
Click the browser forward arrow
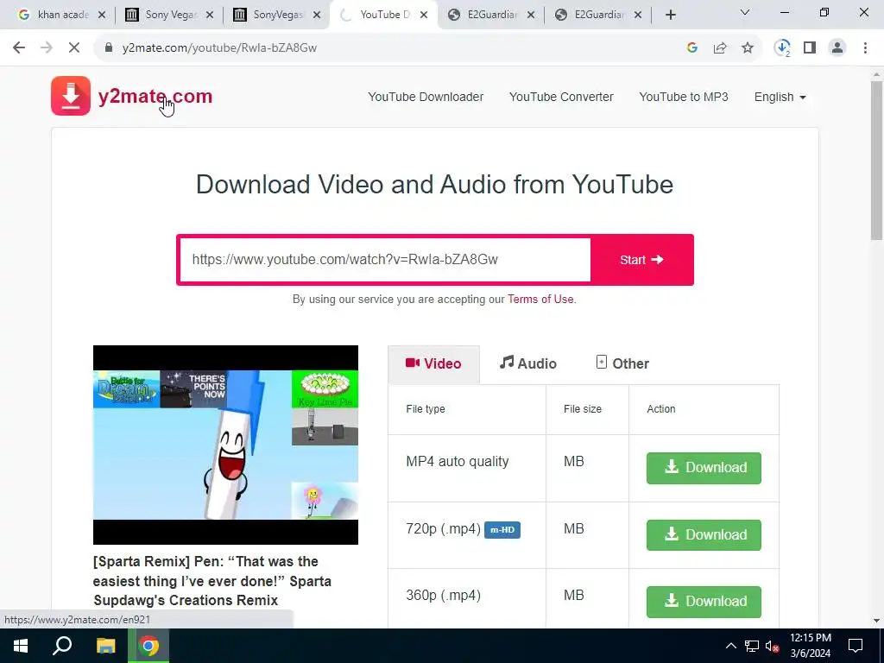[x=47, y=48]
